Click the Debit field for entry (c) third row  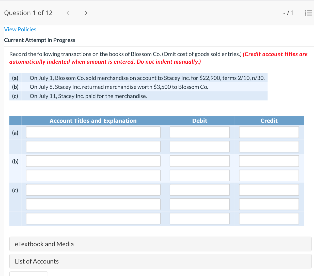pyautogui.click(x=199, y=218)
